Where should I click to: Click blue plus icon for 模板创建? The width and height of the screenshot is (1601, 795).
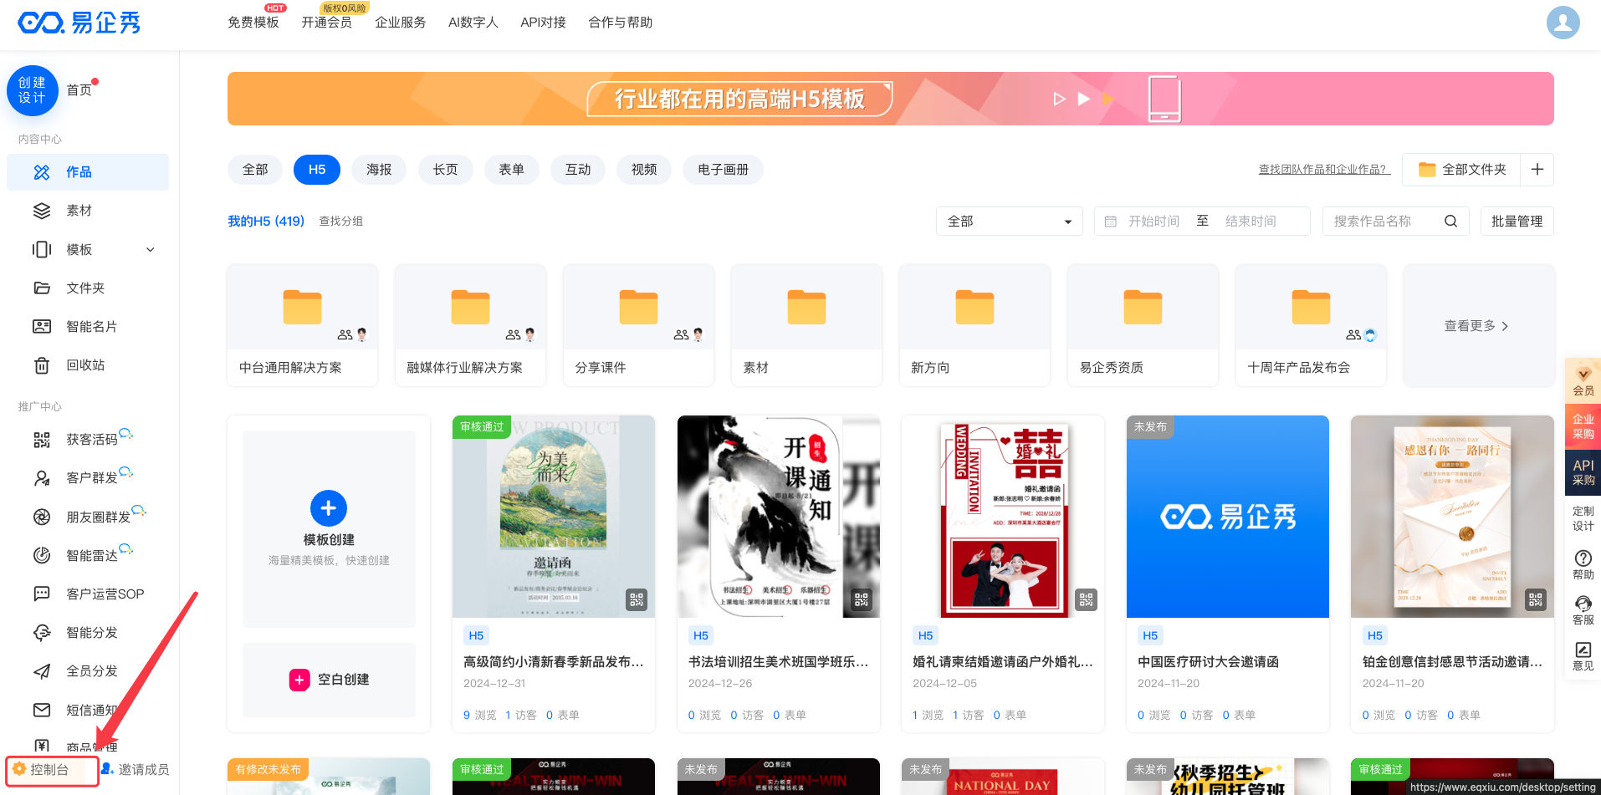329,508
